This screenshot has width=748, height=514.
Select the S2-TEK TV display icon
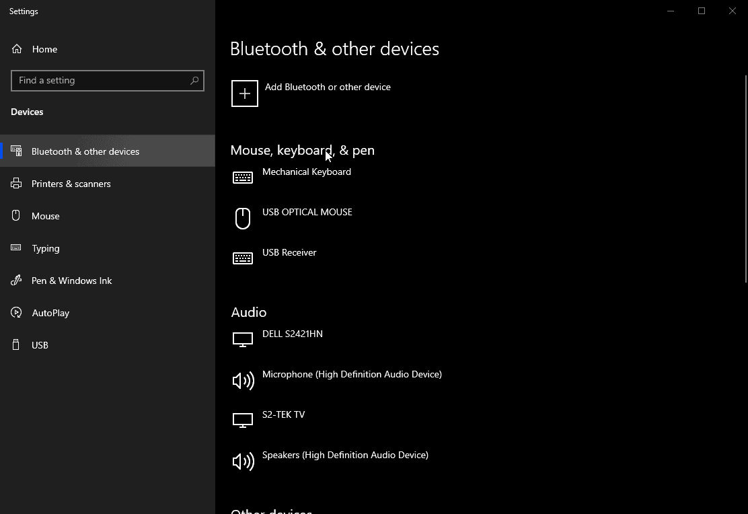pos(243,420)
